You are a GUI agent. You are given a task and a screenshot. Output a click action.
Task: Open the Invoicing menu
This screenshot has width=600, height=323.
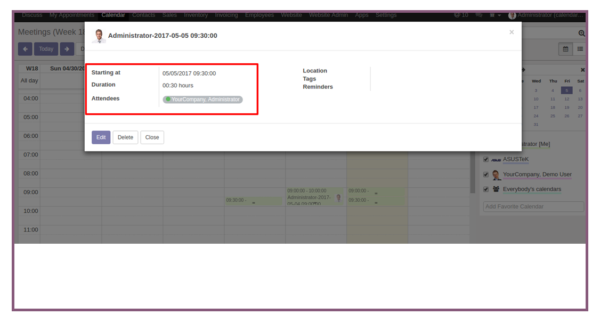[x=226, y=15]
